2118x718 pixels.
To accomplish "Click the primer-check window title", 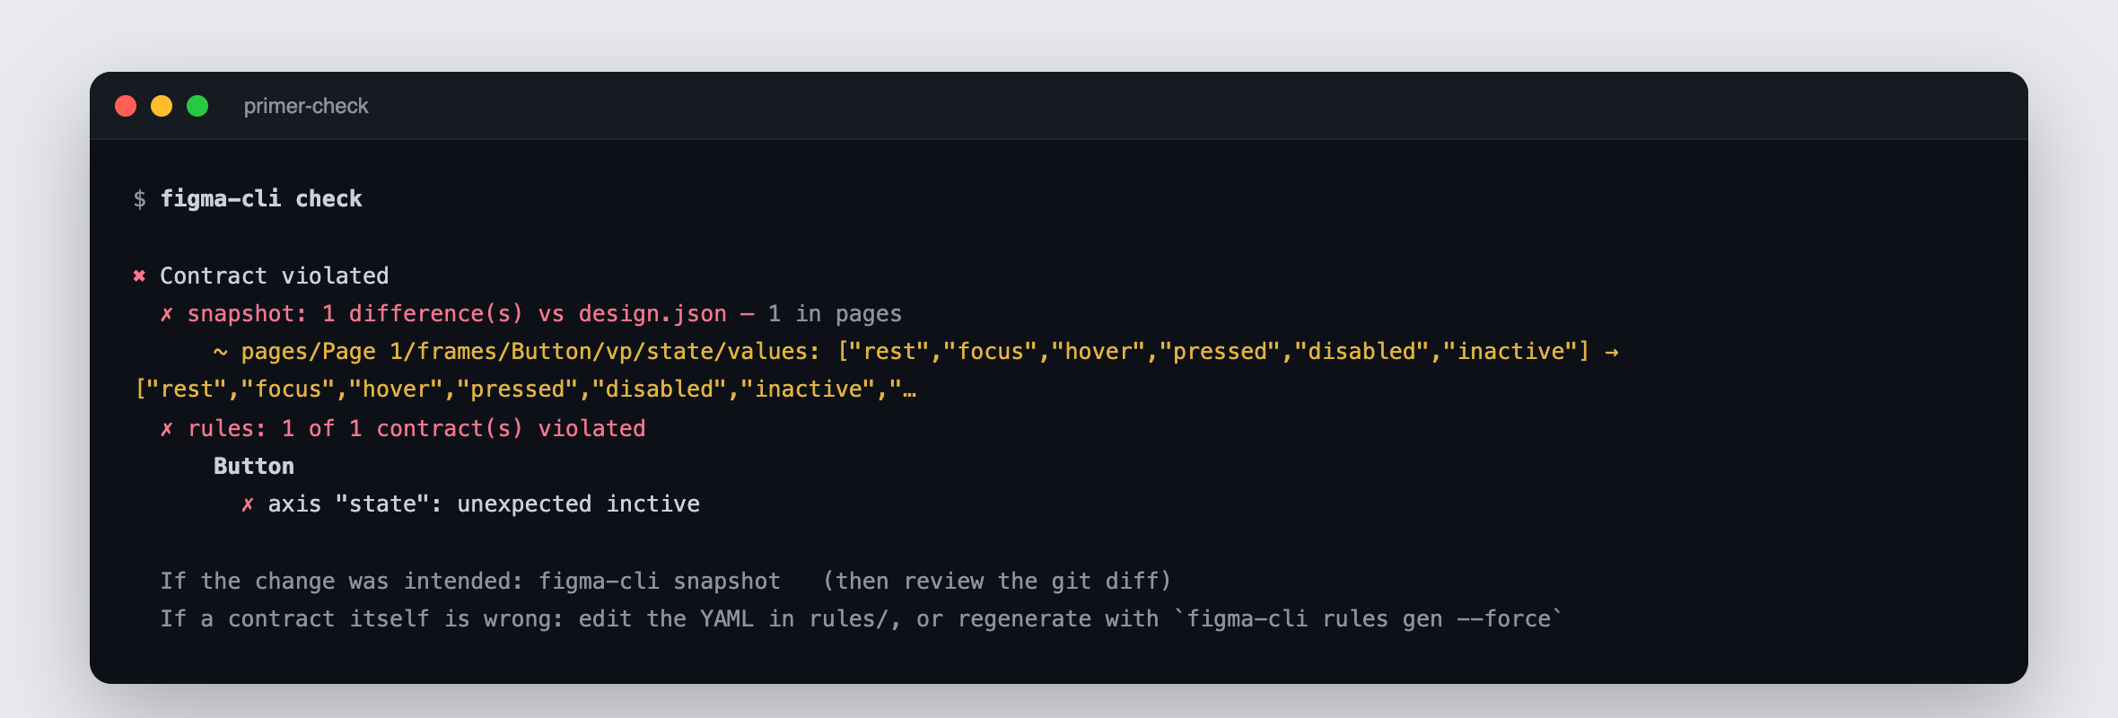I will [306, 106].
